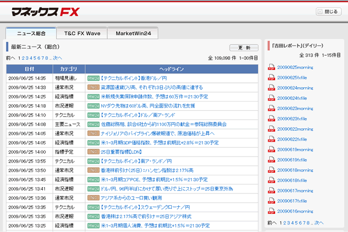
Task: Click T&C badge on the 14:33 資源国通貨 row
Action: pyautogui.click(x=94, y=87)
